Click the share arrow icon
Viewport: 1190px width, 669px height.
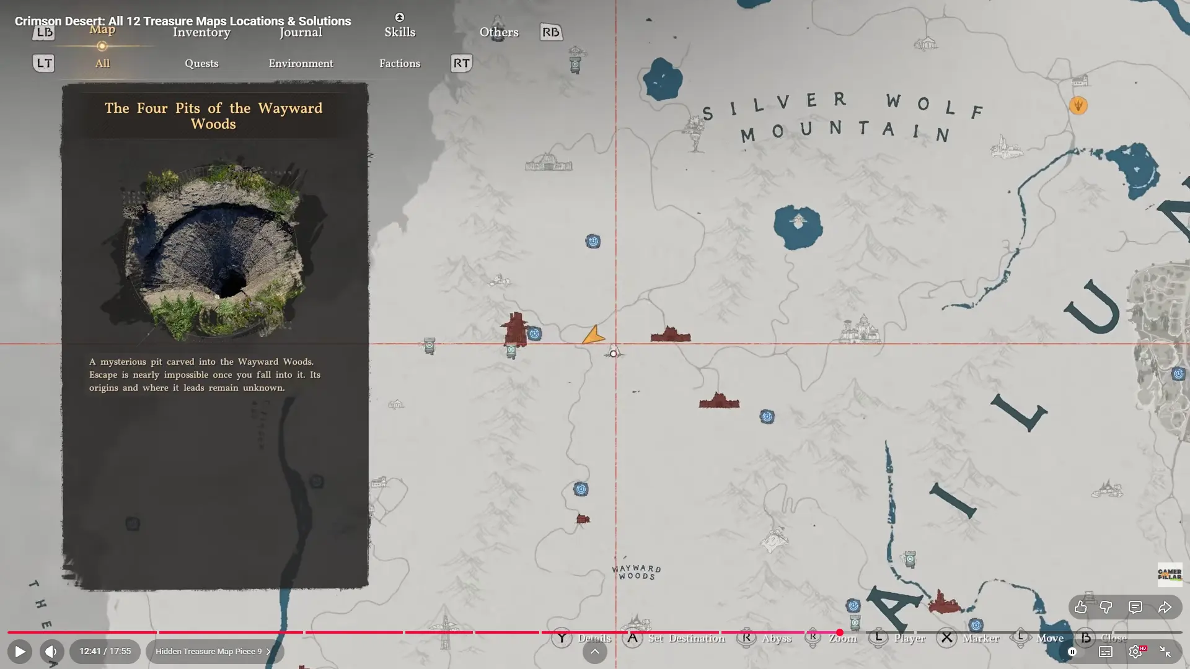coord(1165,608)
